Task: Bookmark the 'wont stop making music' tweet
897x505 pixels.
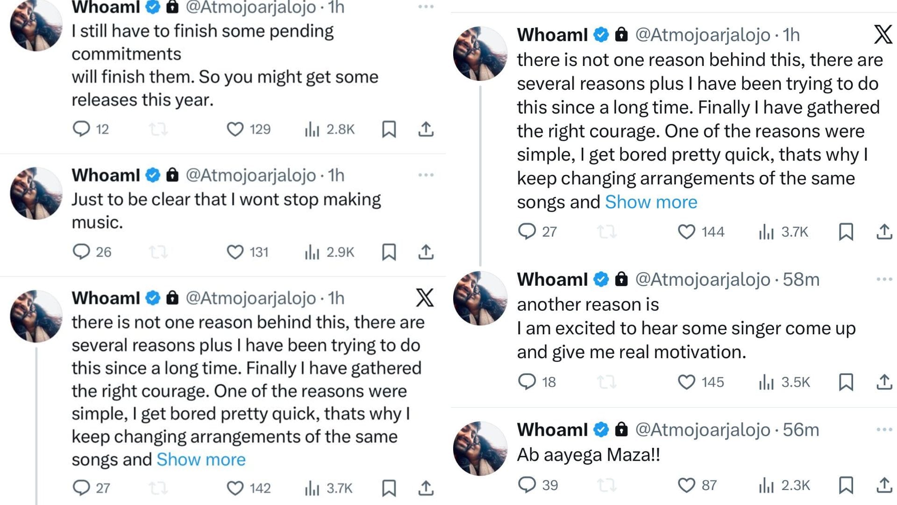Action: click(x=389, y=252)
